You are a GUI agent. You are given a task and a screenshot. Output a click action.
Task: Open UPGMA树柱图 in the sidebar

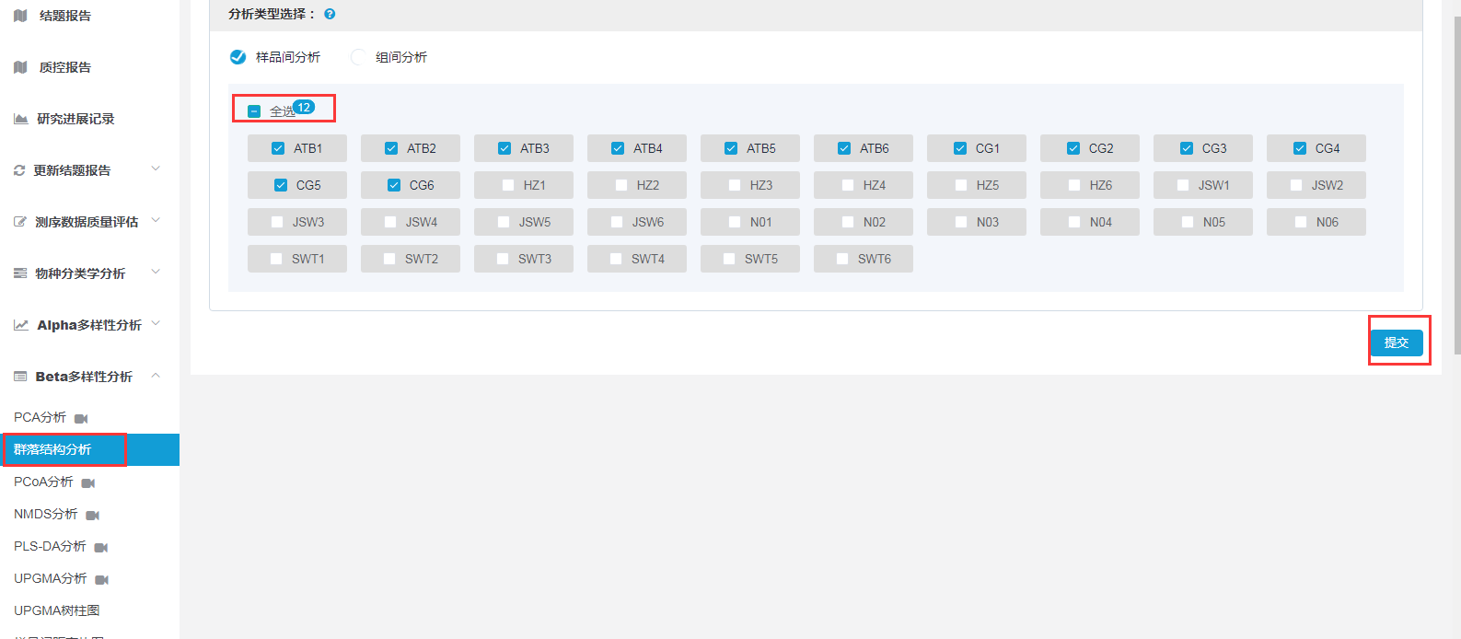[57, 610]
